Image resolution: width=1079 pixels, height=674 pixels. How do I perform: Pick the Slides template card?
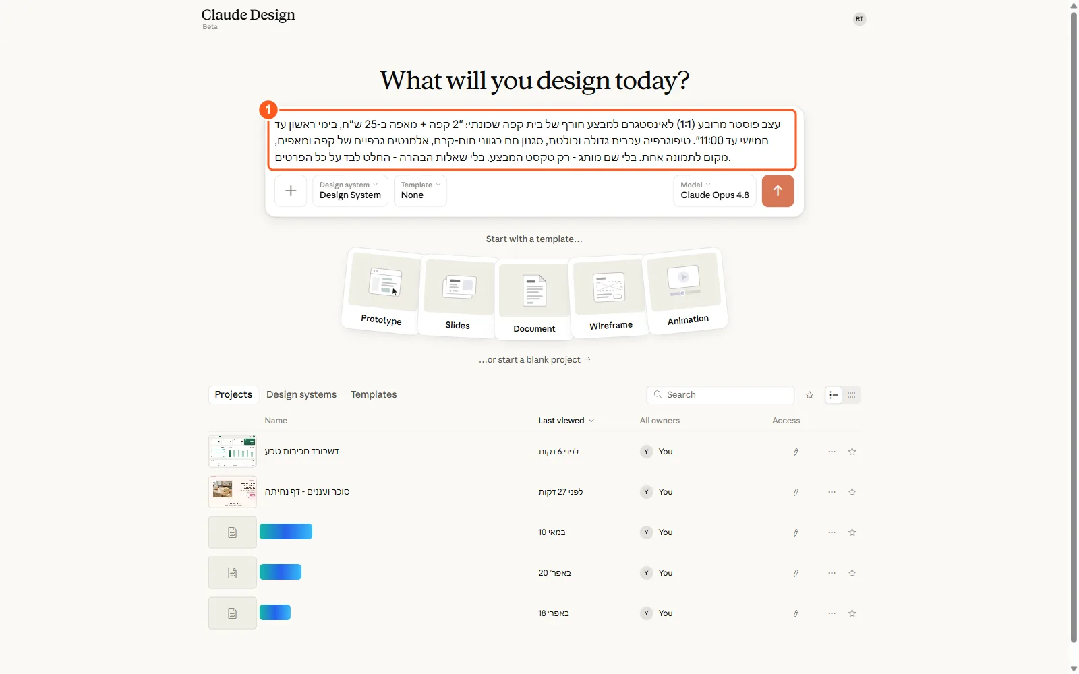[458, 296]
